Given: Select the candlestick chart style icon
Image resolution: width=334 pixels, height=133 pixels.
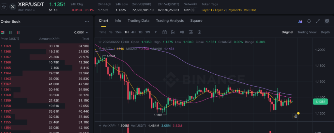Looking at the screenshot, I should tap(182, 32).
